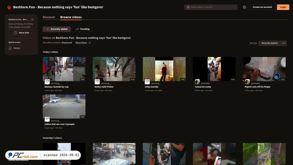Open samsung__ avatar on the 3:13 video
Image resolution: width=293 pixels, height=165 pixels.
coord(97,82)
